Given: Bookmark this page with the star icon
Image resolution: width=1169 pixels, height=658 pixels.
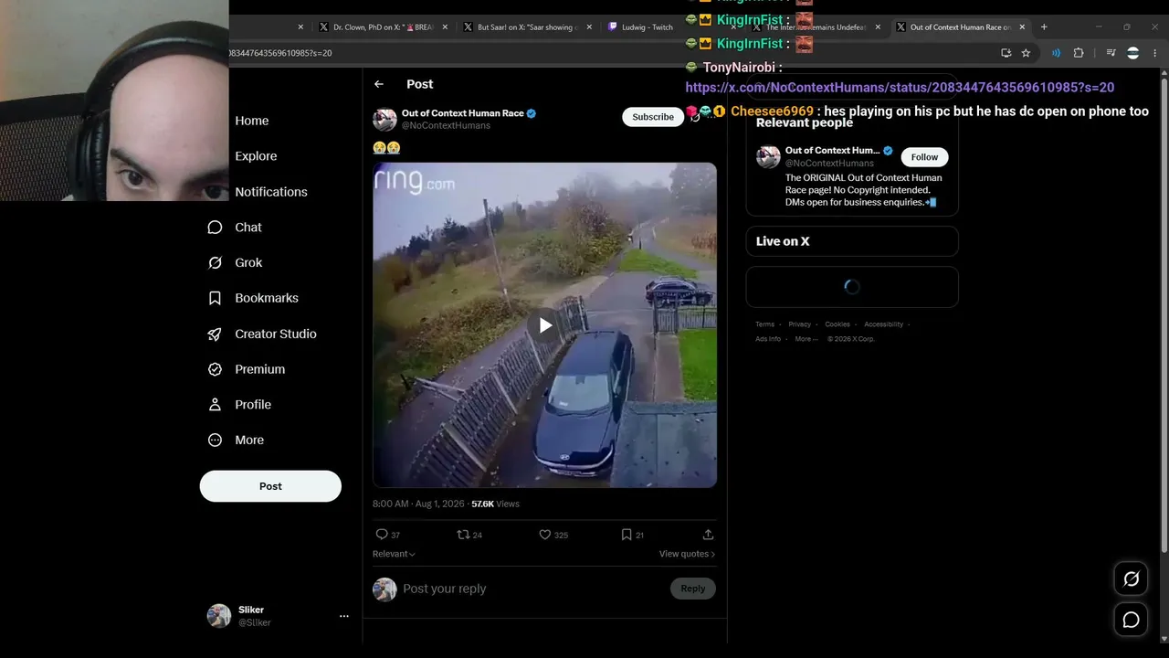Looking at the screenshot, I should tap(1026, 53).
